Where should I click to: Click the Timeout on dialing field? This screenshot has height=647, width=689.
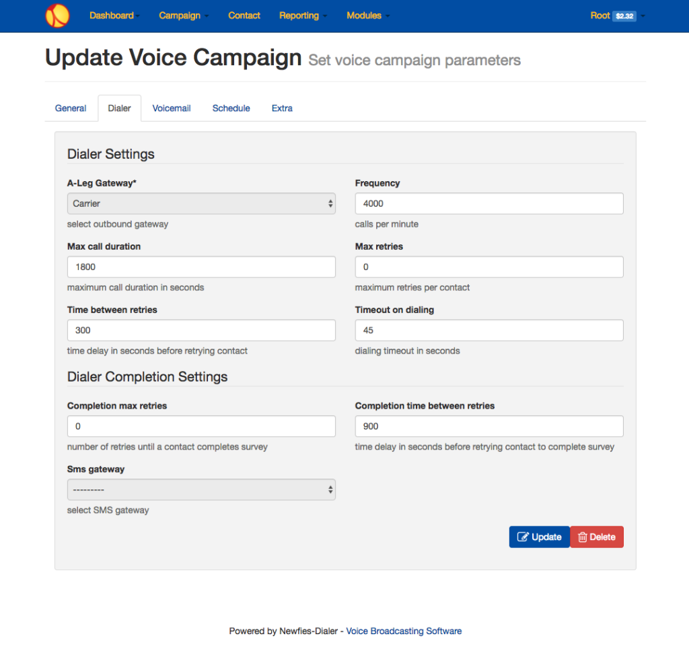point(488,330)
